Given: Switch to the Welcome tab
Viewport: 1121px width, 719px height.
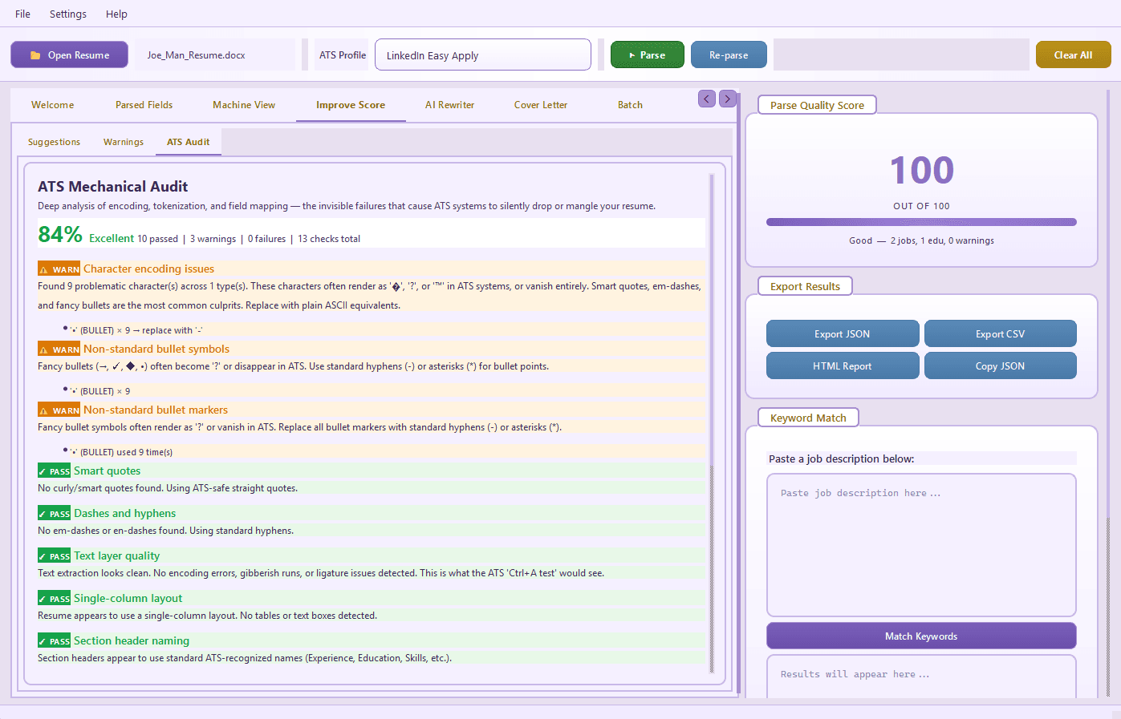Looking at the screenshot, I should point(53,105).
